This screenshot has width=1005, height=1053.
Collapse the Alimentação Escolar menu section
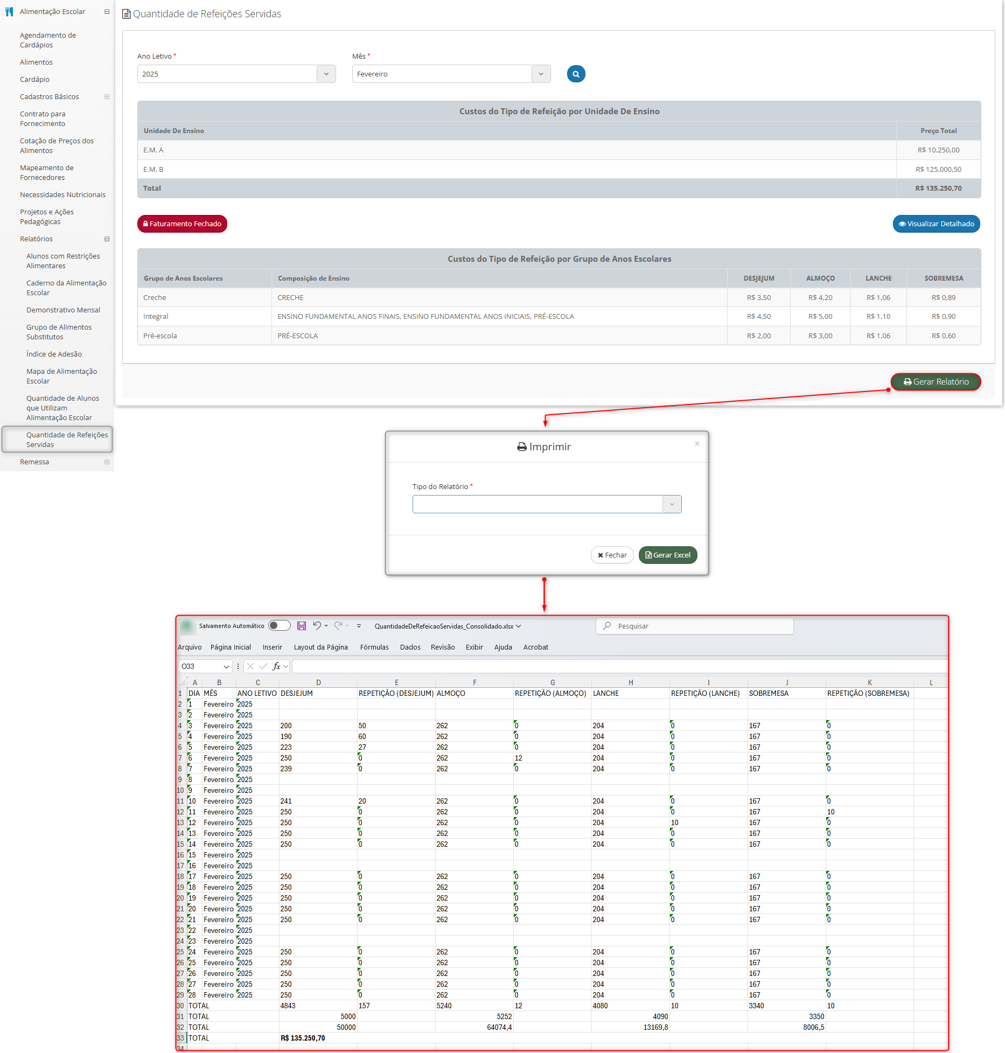(107, 11)
